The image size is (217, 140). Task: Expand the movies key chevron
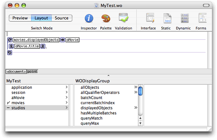67,103
